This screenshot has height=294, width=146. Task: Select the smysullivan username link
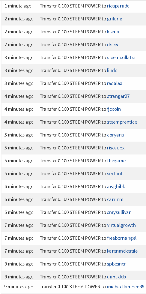click(119, 213)
